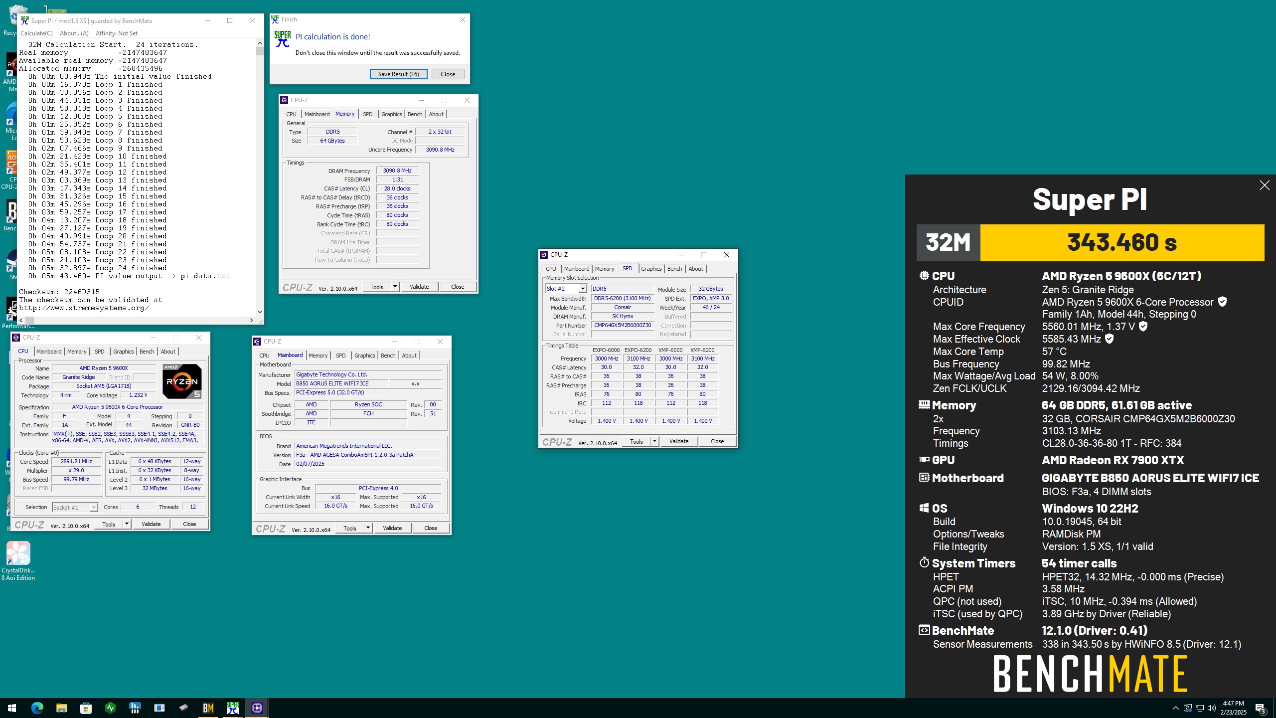Screen dimensions: 1276x718
Task: Open About tab in CPU-Z SPD window
Action: point(696,269)
